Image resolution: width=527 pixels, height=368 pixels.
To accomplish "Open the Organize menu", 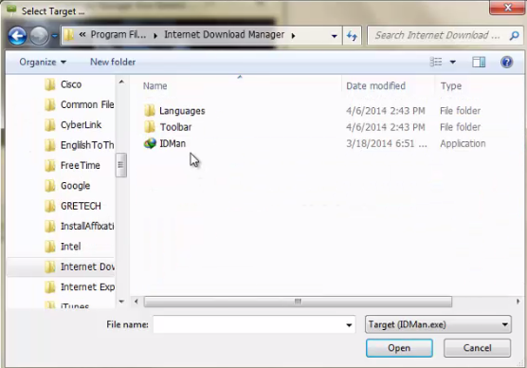I will [43, 62].
